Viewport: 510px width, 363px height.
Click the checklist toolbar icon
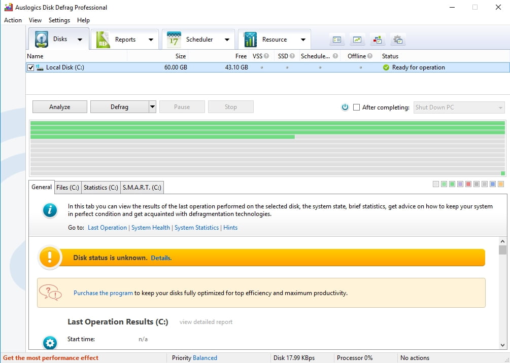click(x=337, y=40)
